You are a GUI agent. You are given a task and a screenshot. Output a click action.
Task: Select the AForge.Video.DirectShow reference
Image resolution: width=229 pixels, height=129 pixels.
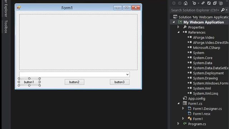pyautogui.click(x=211, y=43)
